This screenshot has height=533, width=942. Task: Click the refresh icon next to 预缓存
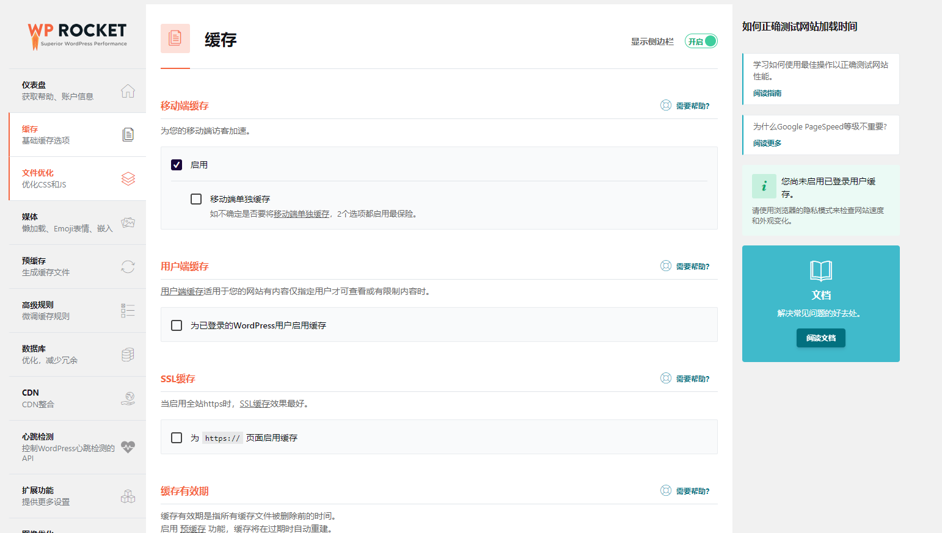coord(128,266)
